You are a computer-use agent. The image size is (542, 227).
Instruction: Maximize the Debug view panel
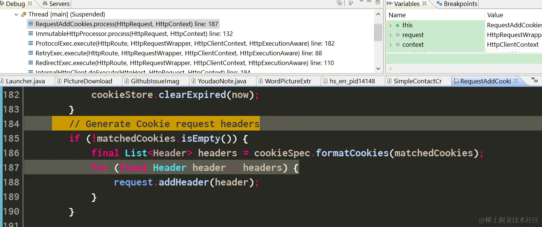[x=378, y=2]
